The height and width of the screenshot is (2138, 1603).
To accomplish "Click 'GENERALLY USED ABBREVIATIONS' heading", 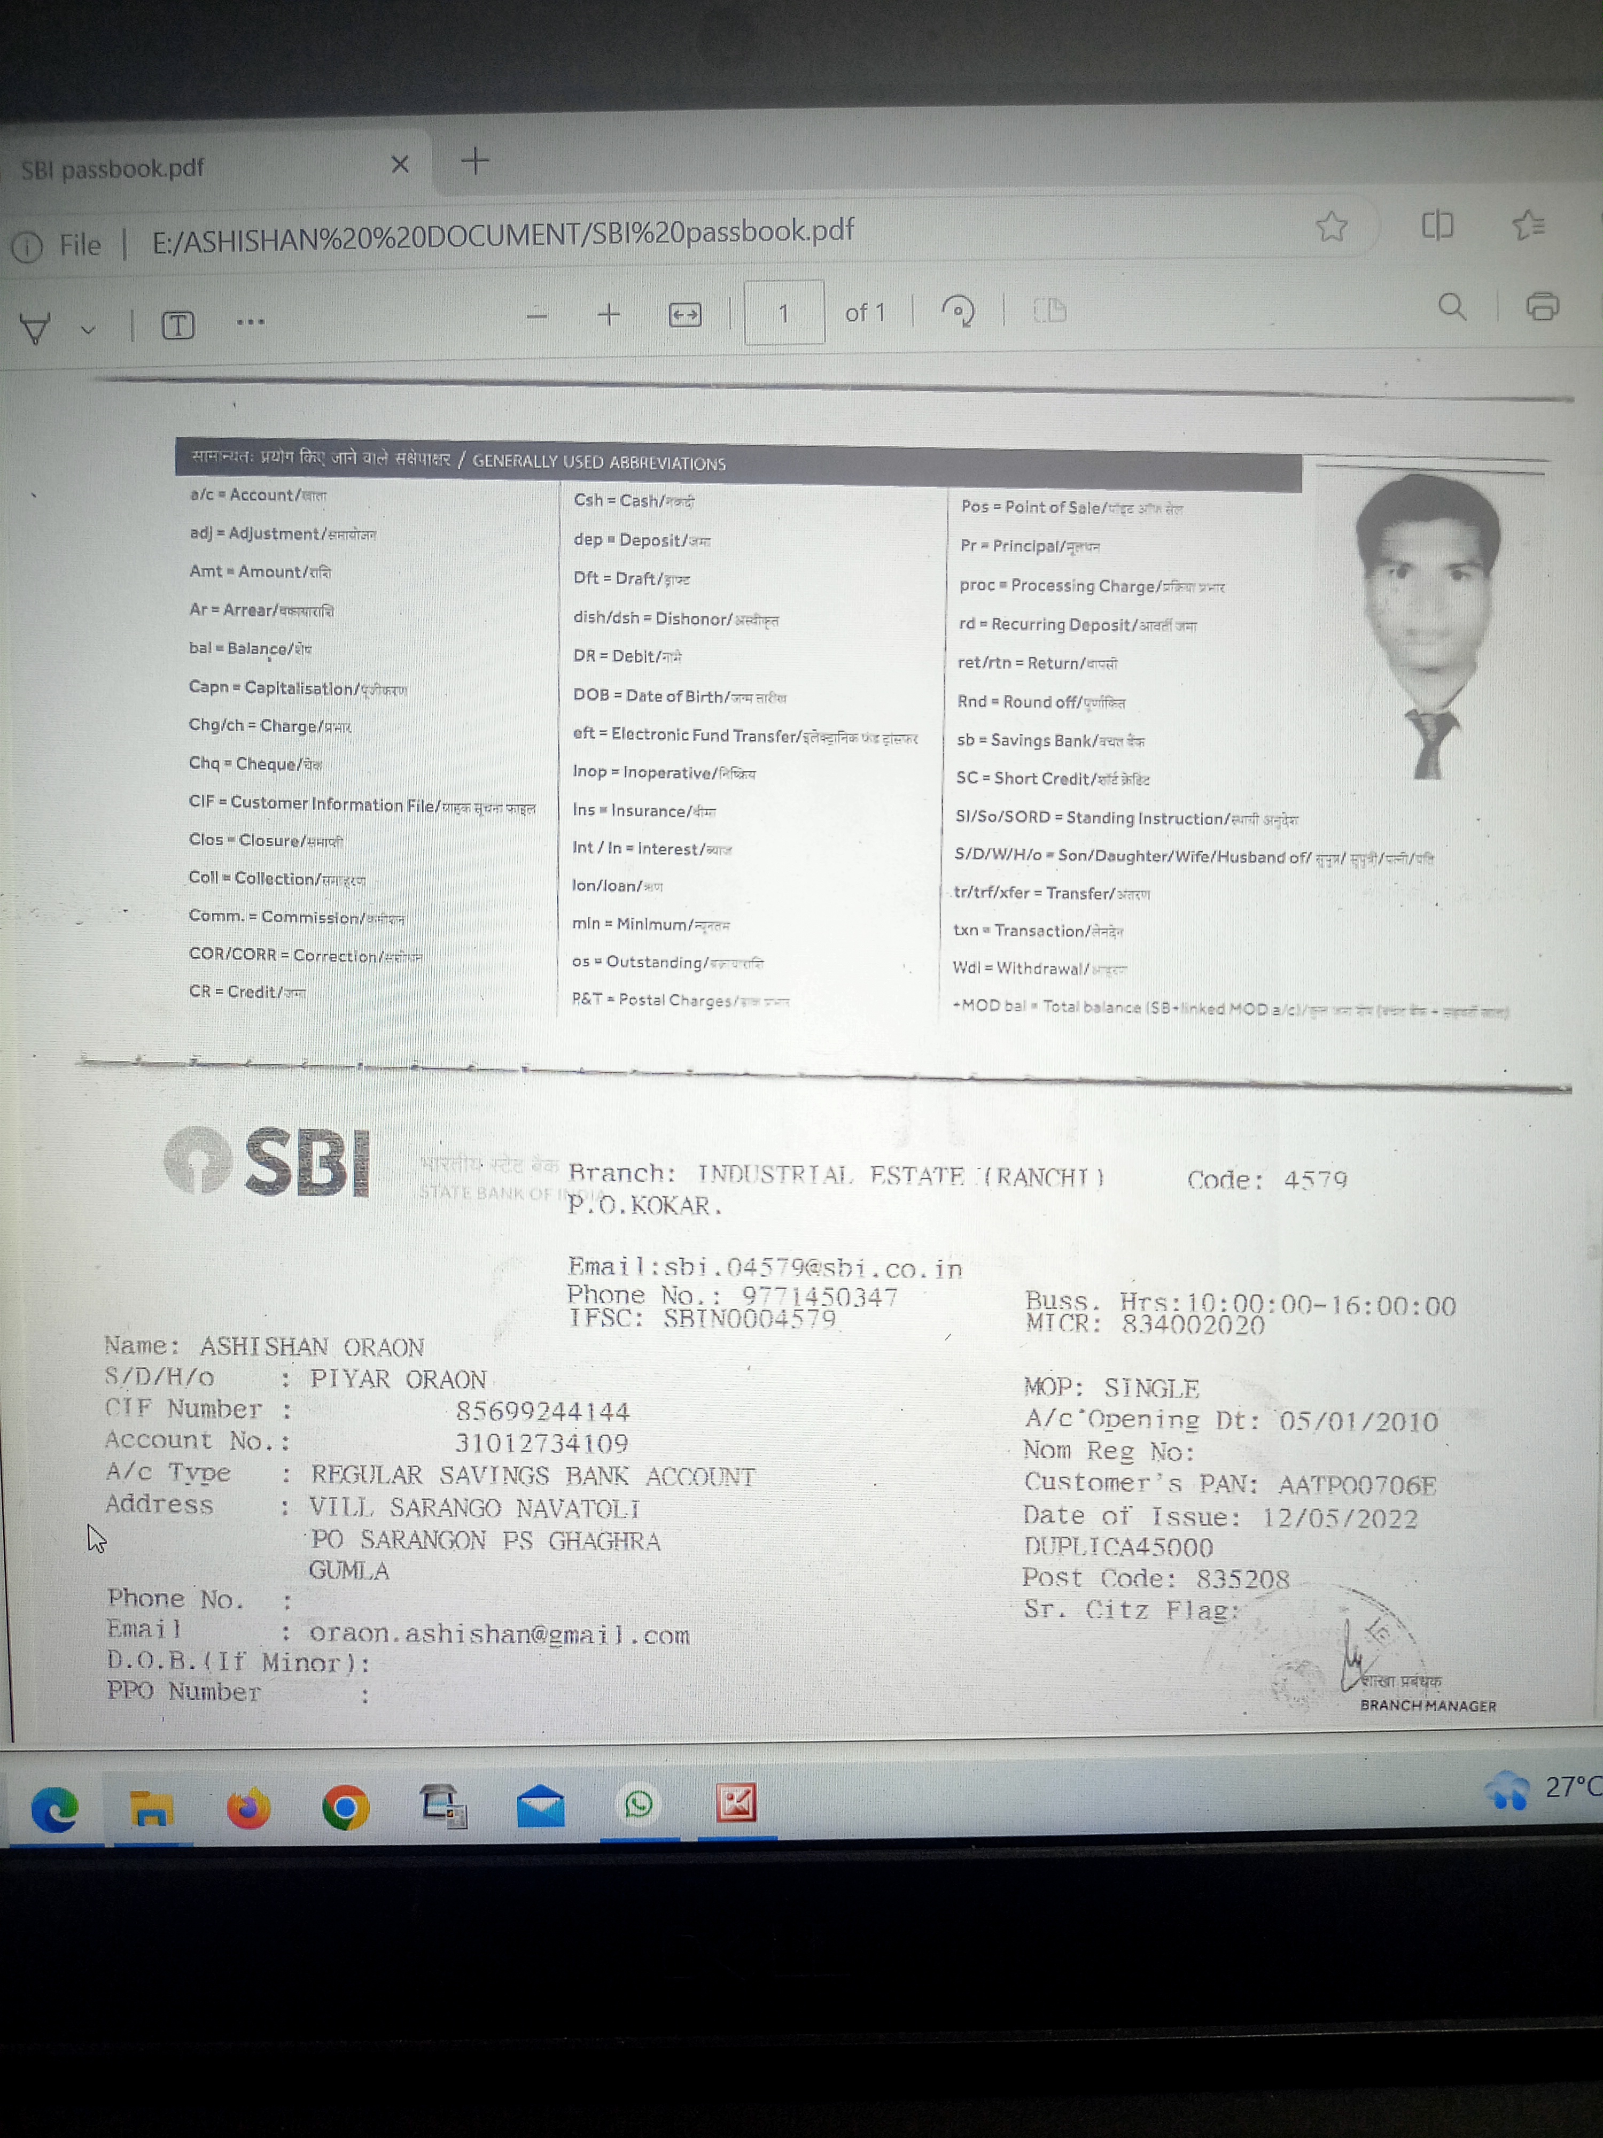I will click(x=599, y=462).
